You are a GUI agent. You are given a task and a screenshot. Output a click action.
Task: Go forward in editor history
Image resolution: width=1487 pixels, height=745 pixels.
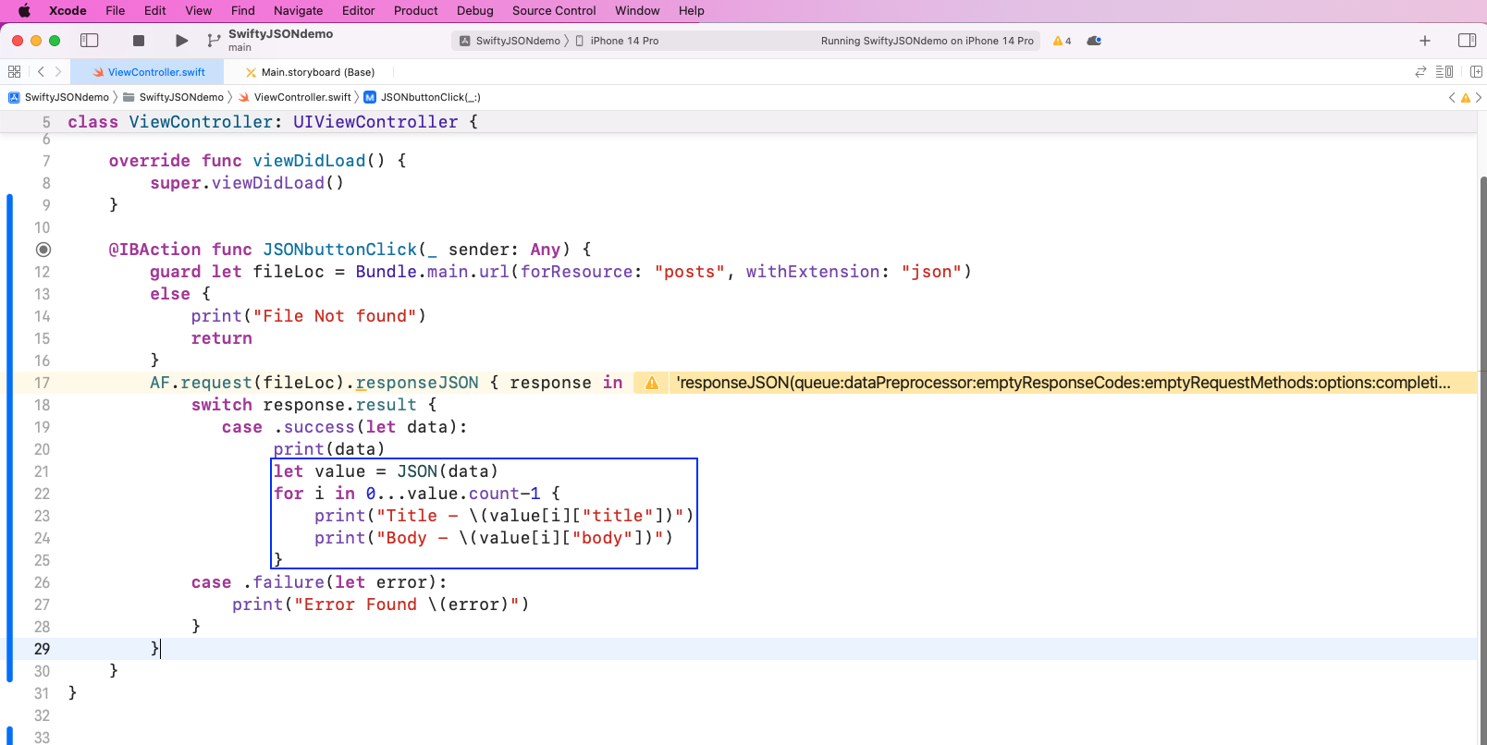tap(58, 72)
